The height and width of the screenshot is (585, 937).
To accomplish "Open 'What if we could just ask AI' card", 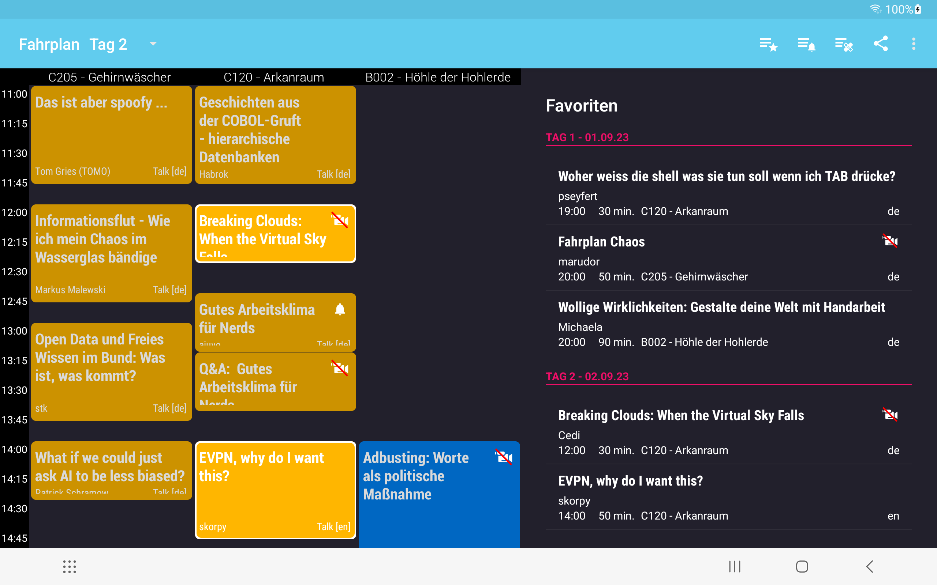I will tap(112, 471).
